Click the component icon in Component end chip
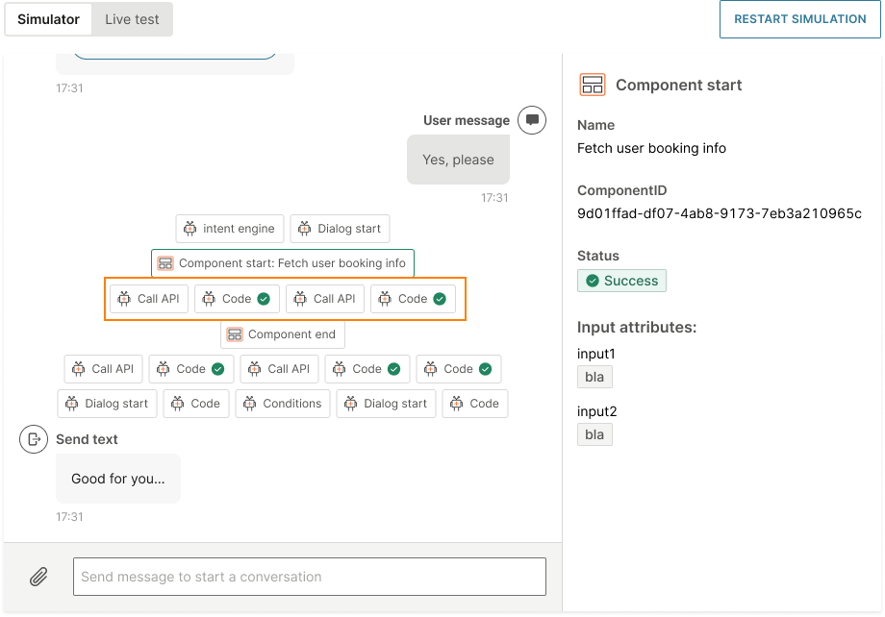The height and width of the screenshot is (617, 885). [x=234, y=334]
